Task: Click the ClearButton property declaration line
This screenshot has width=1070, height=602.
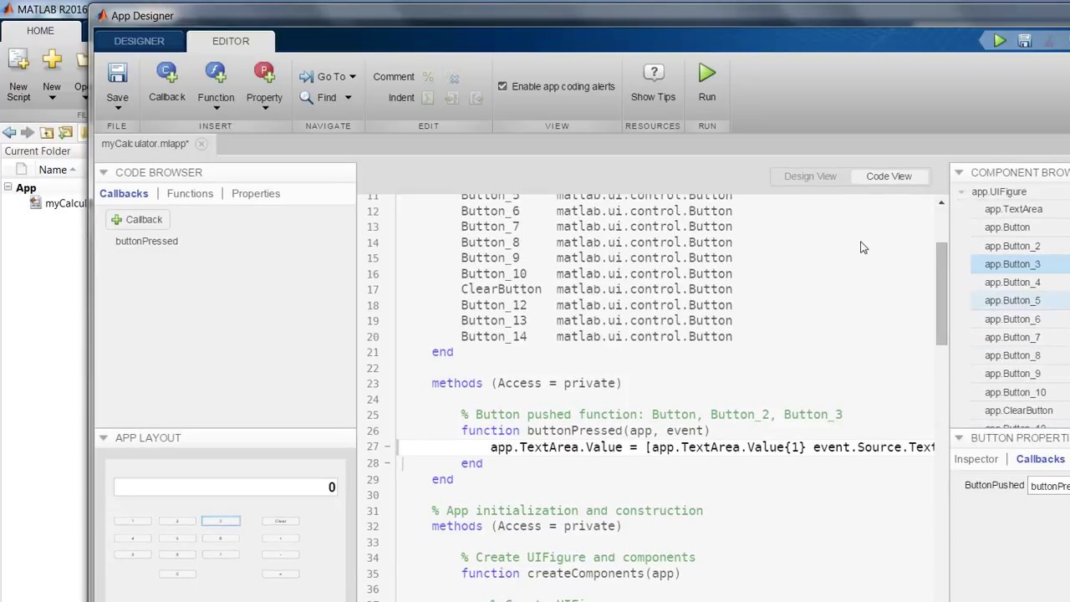Action: (597, 289)
